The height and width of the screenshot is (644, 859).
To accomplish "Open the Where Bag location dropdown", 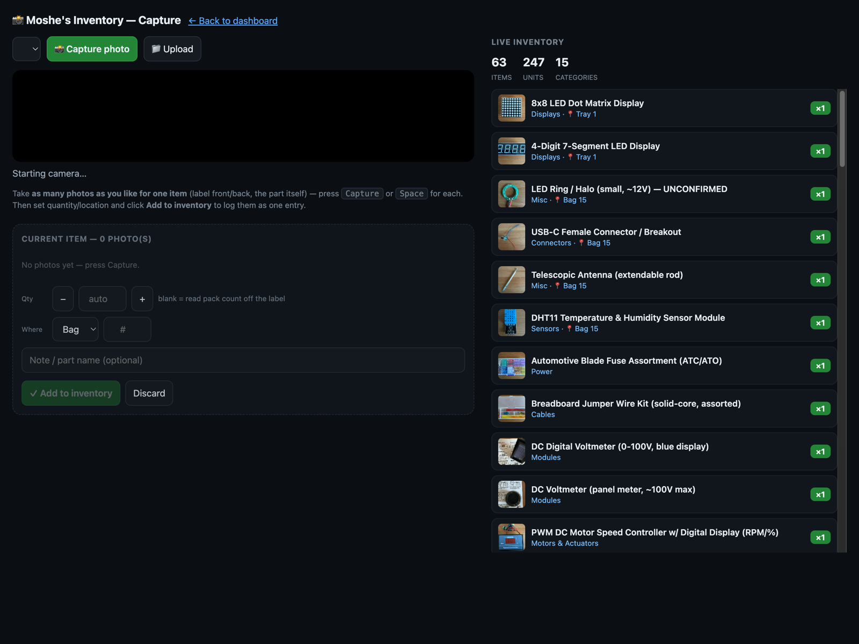I will 75,330.
